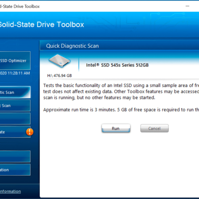The width and height of the screenshot is (199, 199).
Task: Click the SSD drive image icon
Action: pos(60,61)
